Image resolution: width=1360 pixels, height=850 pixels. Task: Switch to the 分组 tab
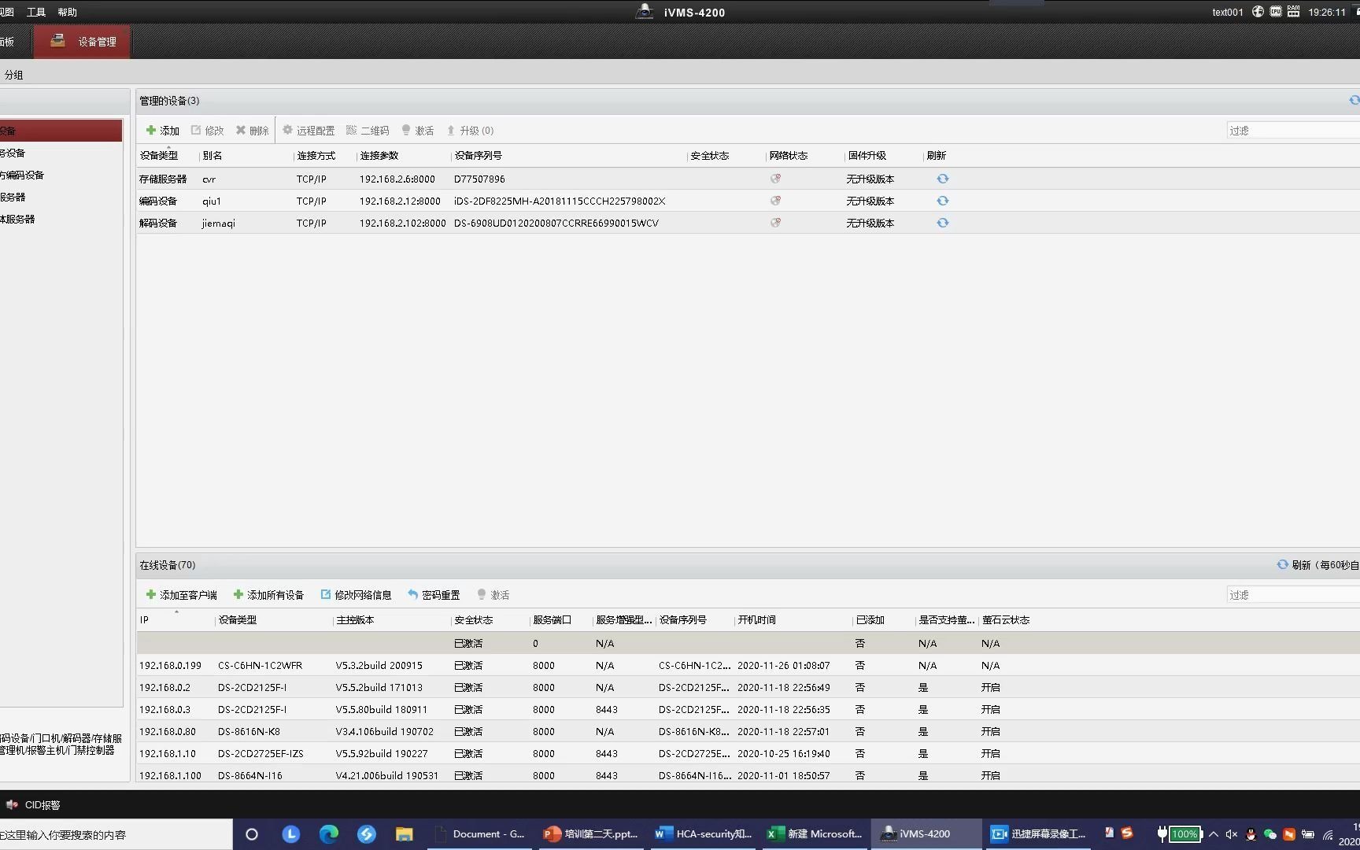(14, 75)
